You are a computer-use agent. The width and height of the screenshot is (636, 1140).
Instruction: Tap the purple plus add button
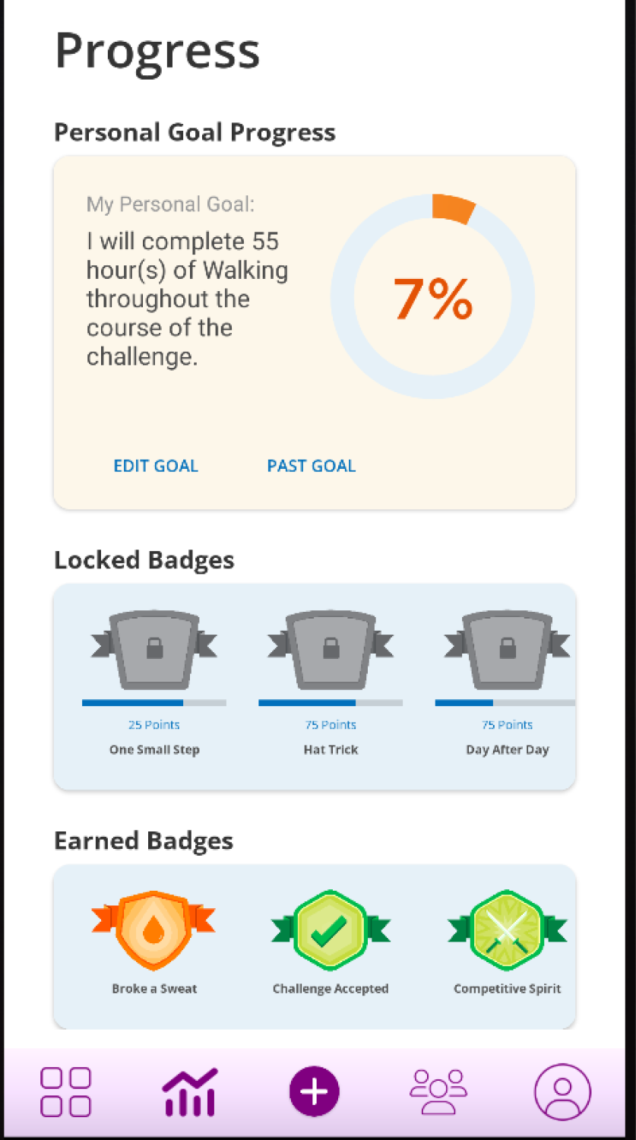point(314,1091)
